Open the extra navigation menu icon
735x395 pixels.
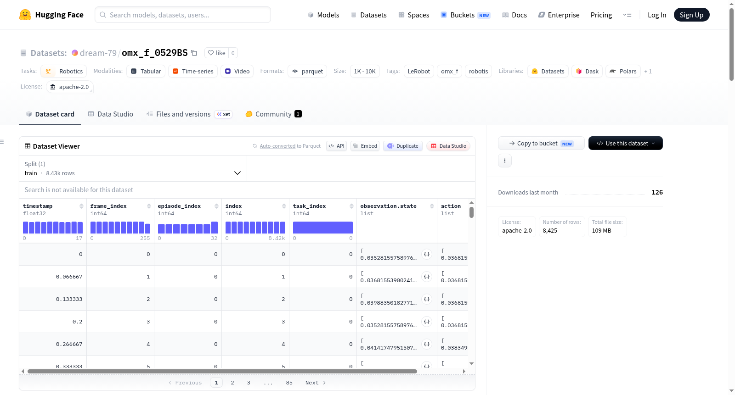coord(627,15)
